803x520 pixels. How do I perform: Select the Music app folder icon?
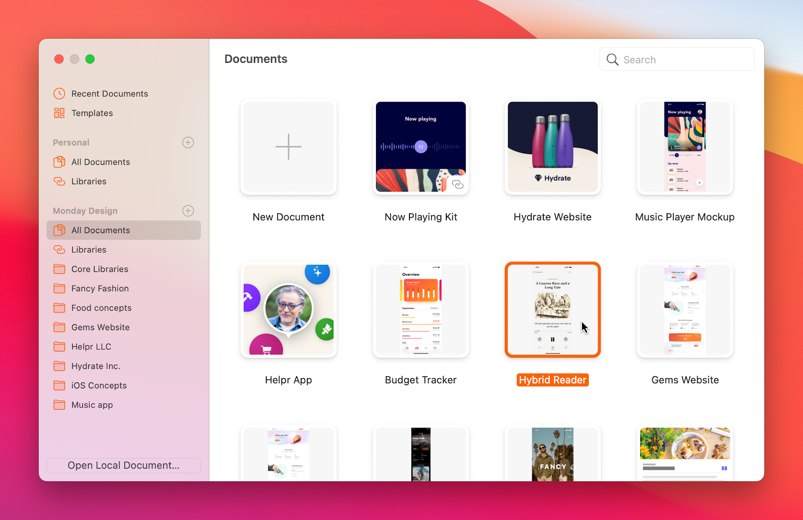click(x=59, y=405)
